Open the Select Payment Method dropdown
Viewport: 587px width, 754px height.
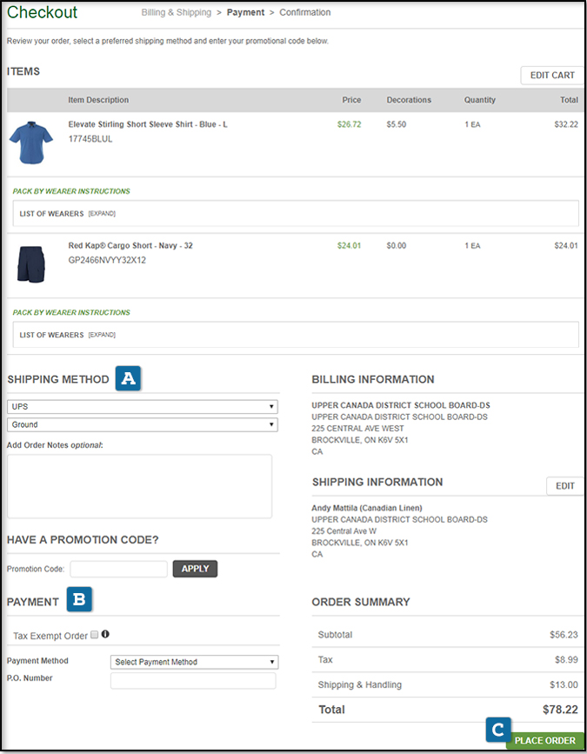[x=194, y=662]
